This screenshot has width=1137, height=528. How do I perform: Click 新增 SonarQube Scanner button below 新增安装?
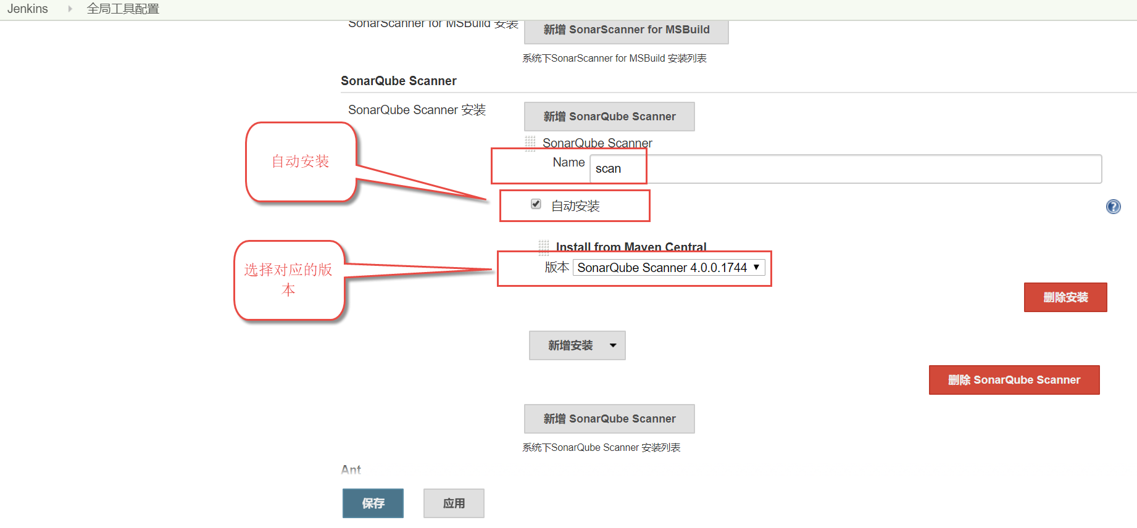tap(609, 419)
